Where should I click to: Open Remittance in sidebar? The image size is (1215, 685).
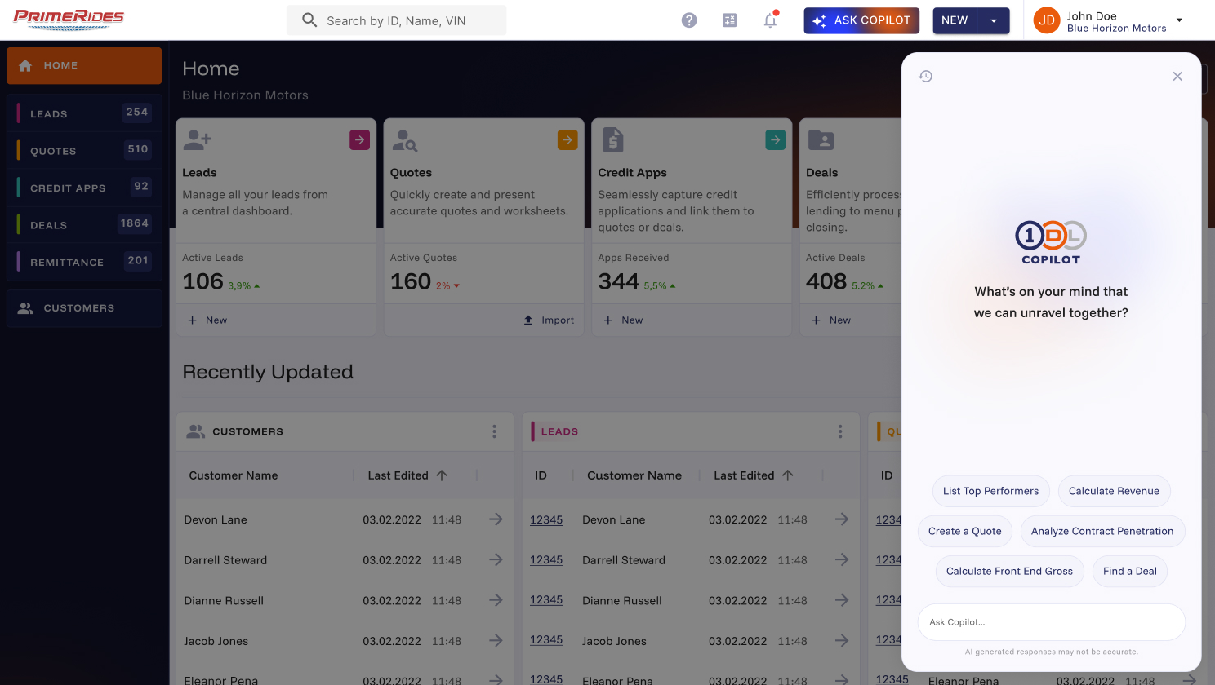coord(84,262)
